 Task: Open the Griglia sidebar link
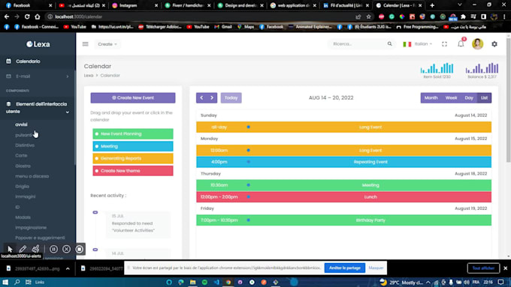[22, 187]
